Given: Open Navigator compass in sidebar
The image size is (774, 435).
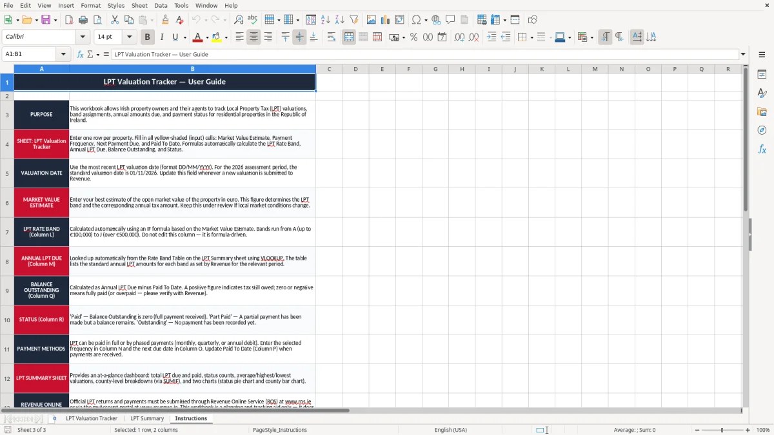Looking at the screenshot, I should pyautogui.click(x=762, y=131).
